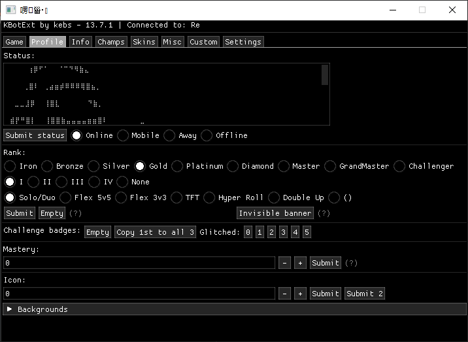This screenshot has width=468, height=342.
Task: Click Glitched badge button 5
Action: [x=307, y=232]
